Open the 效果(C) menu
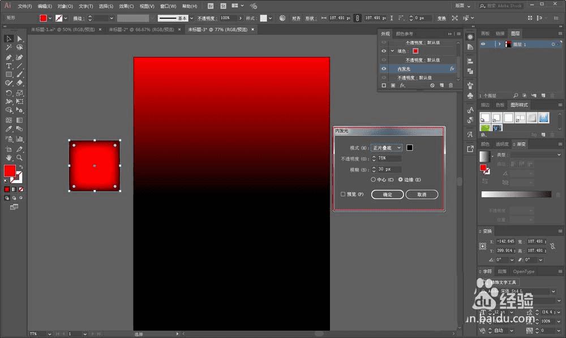The height and width of the screenshot is (338, 566). [x=126, y=6]
